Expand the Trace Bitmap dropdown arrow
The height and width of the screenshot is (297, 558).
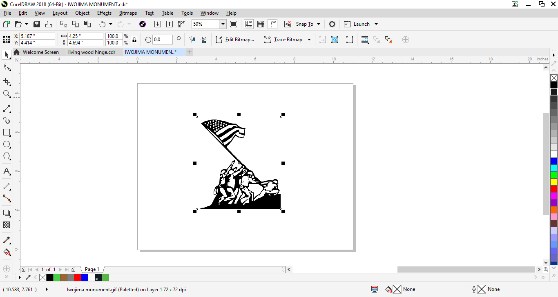coord(309,40)
